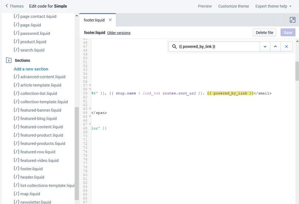This screenshot has width=299, height=204.
Task: Select the footer.liquid tab
Action: click(x=94, y=20)
